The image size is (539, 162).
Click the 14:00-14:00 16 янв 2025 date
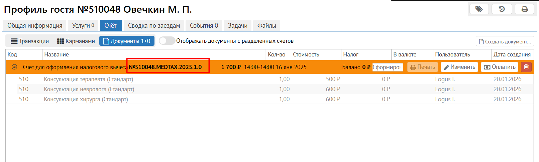pos(275,67)
